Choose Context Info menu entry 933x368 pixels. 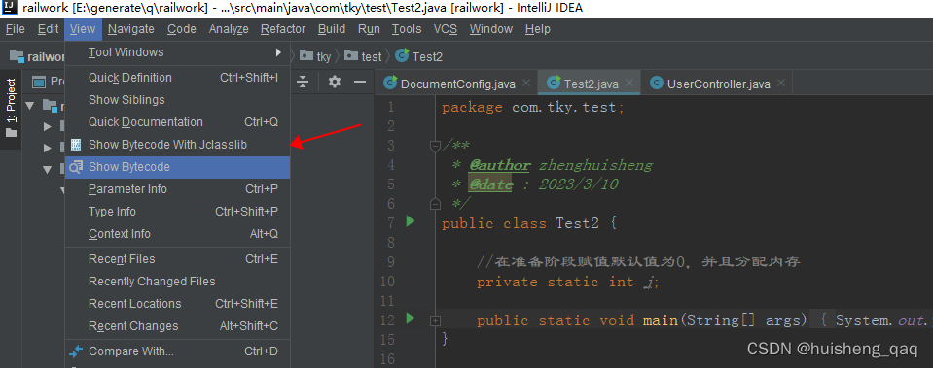(177, 234)
